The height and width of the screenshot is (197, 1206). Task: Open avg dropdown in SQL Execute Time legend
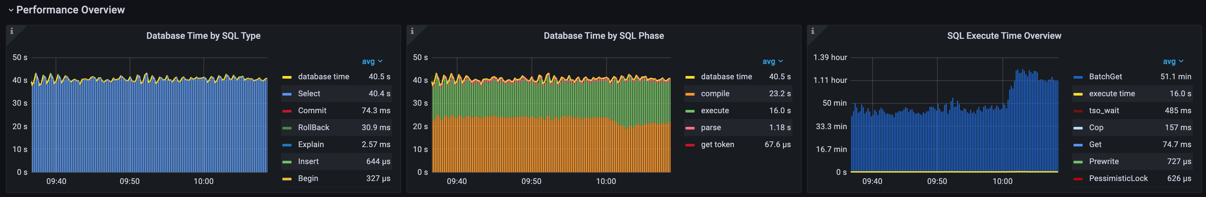point(1173,61)
